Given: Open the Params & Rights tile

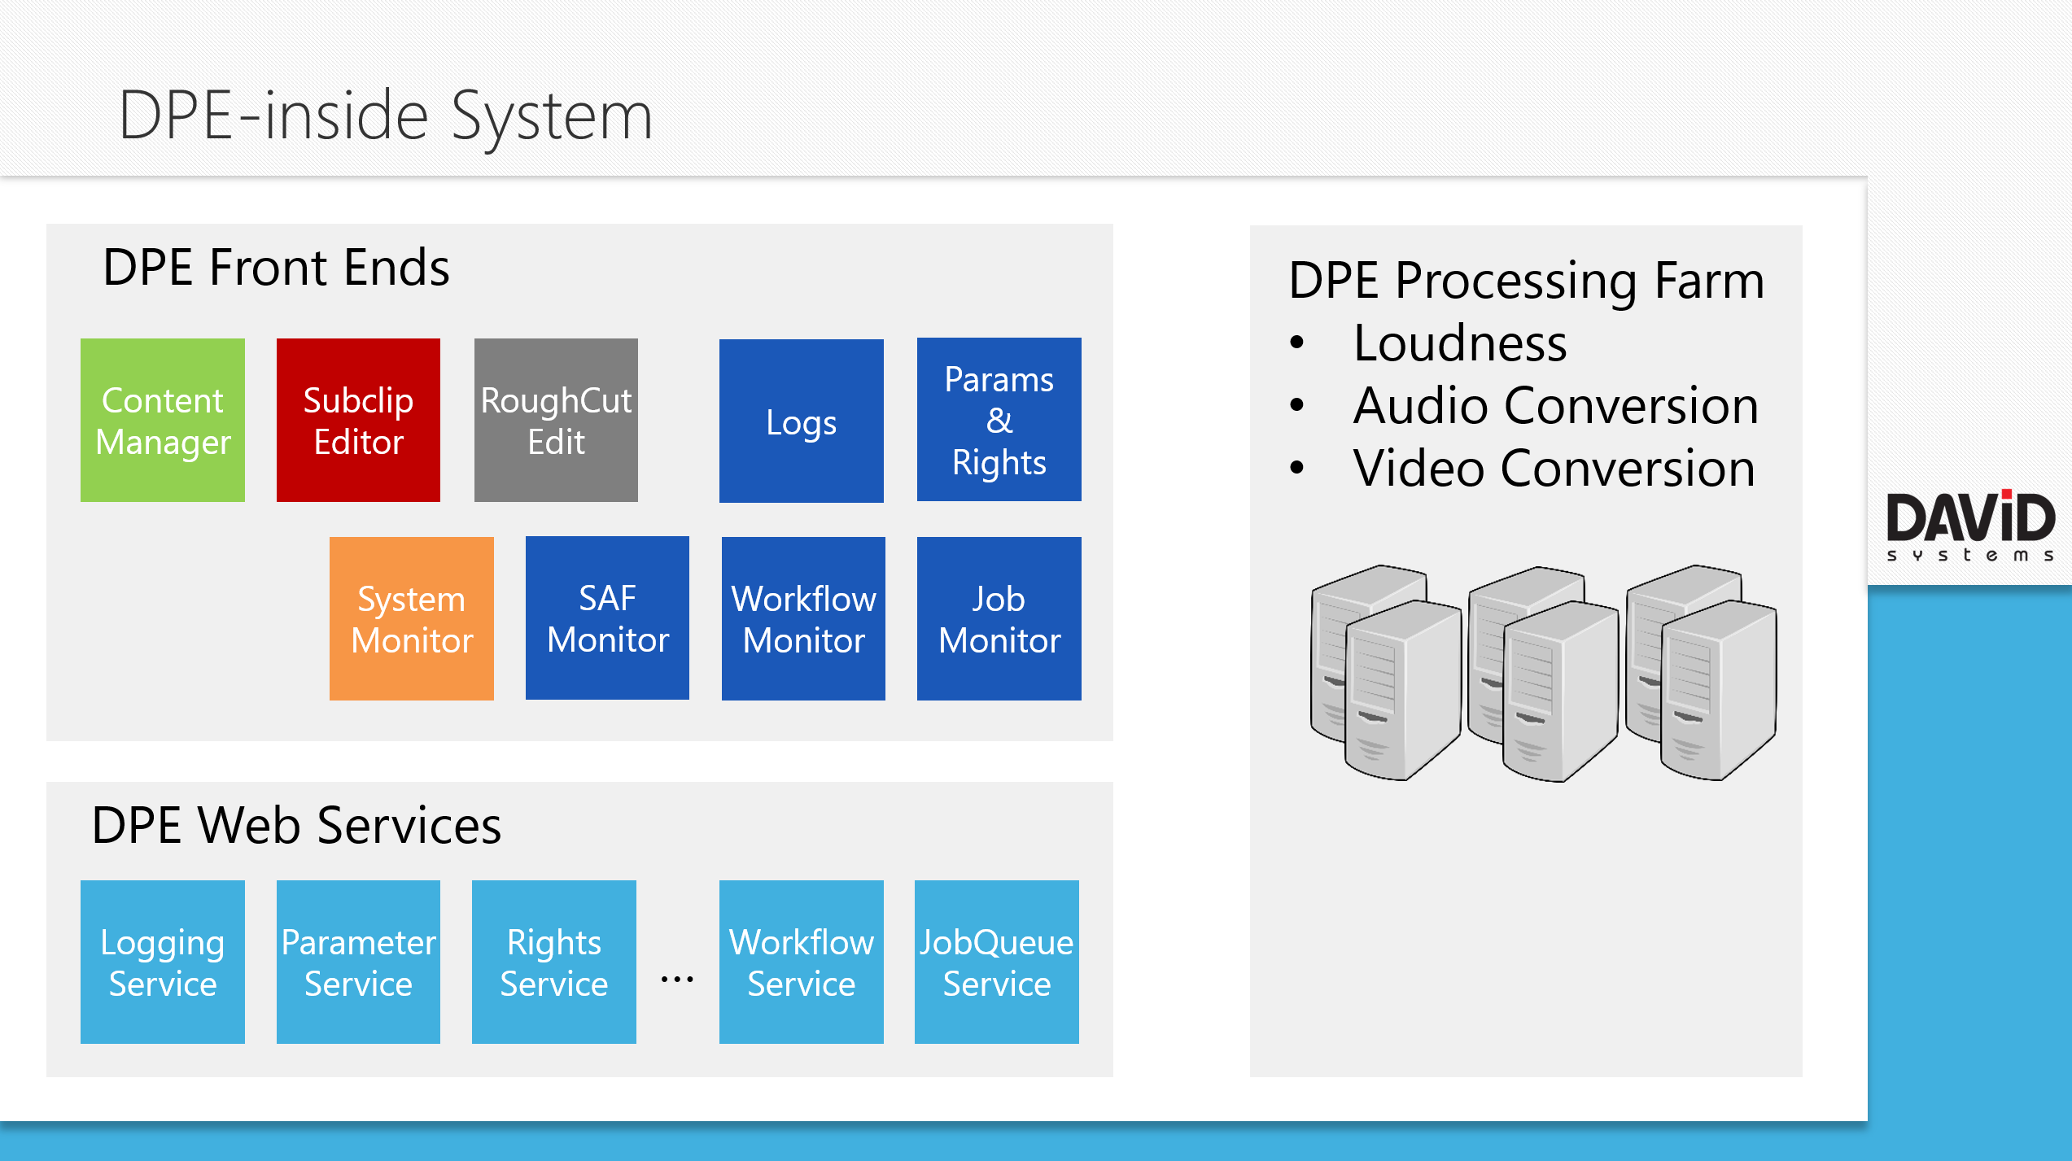Looking at the screenshot, I should [x=999, y=420].
